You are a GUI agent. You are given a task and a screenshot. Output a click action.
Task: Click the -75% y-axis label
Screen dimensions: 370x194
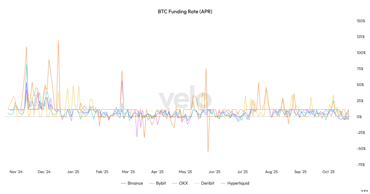click(x=361, y=165)
